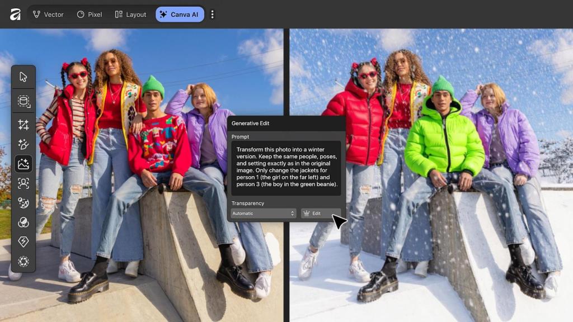
Task: Switch to the Pixel persona
Action: [x=90, y=14]
